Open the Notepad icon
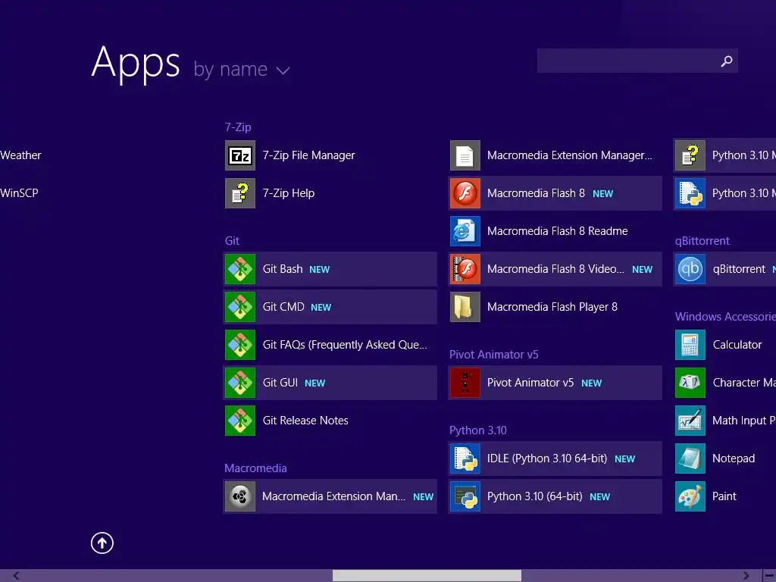The height and width of the screenshot is (582, 776). click(x=690, y=458)
